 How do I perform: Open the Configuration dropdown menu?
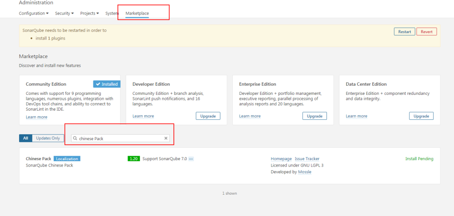(34, 13)
